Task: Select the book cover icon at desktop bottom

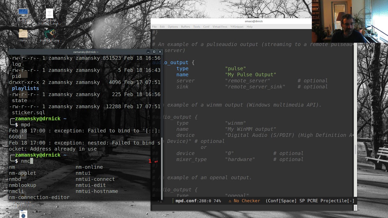Action: (23, 214)
